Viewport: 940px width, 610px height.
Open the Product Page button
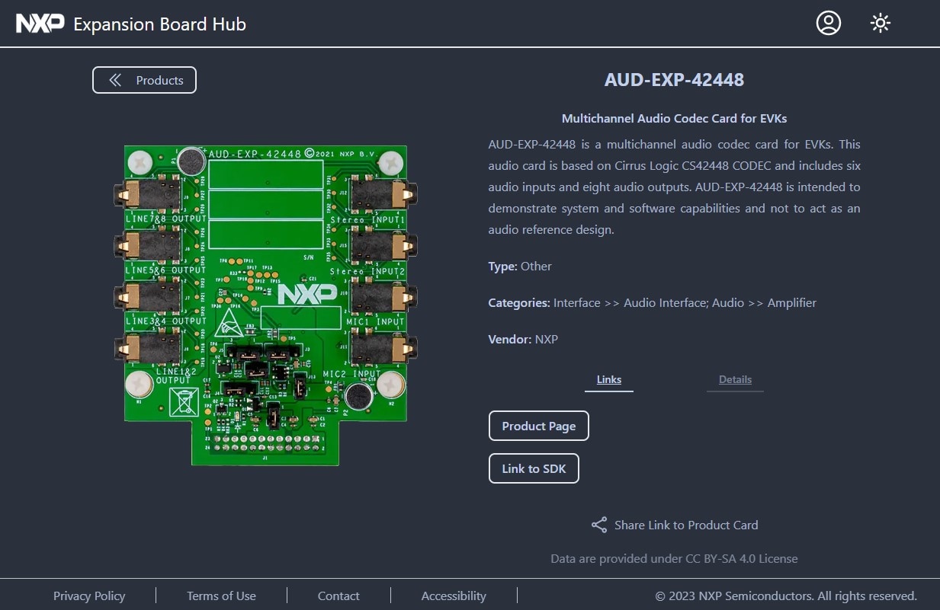point(538,426)
